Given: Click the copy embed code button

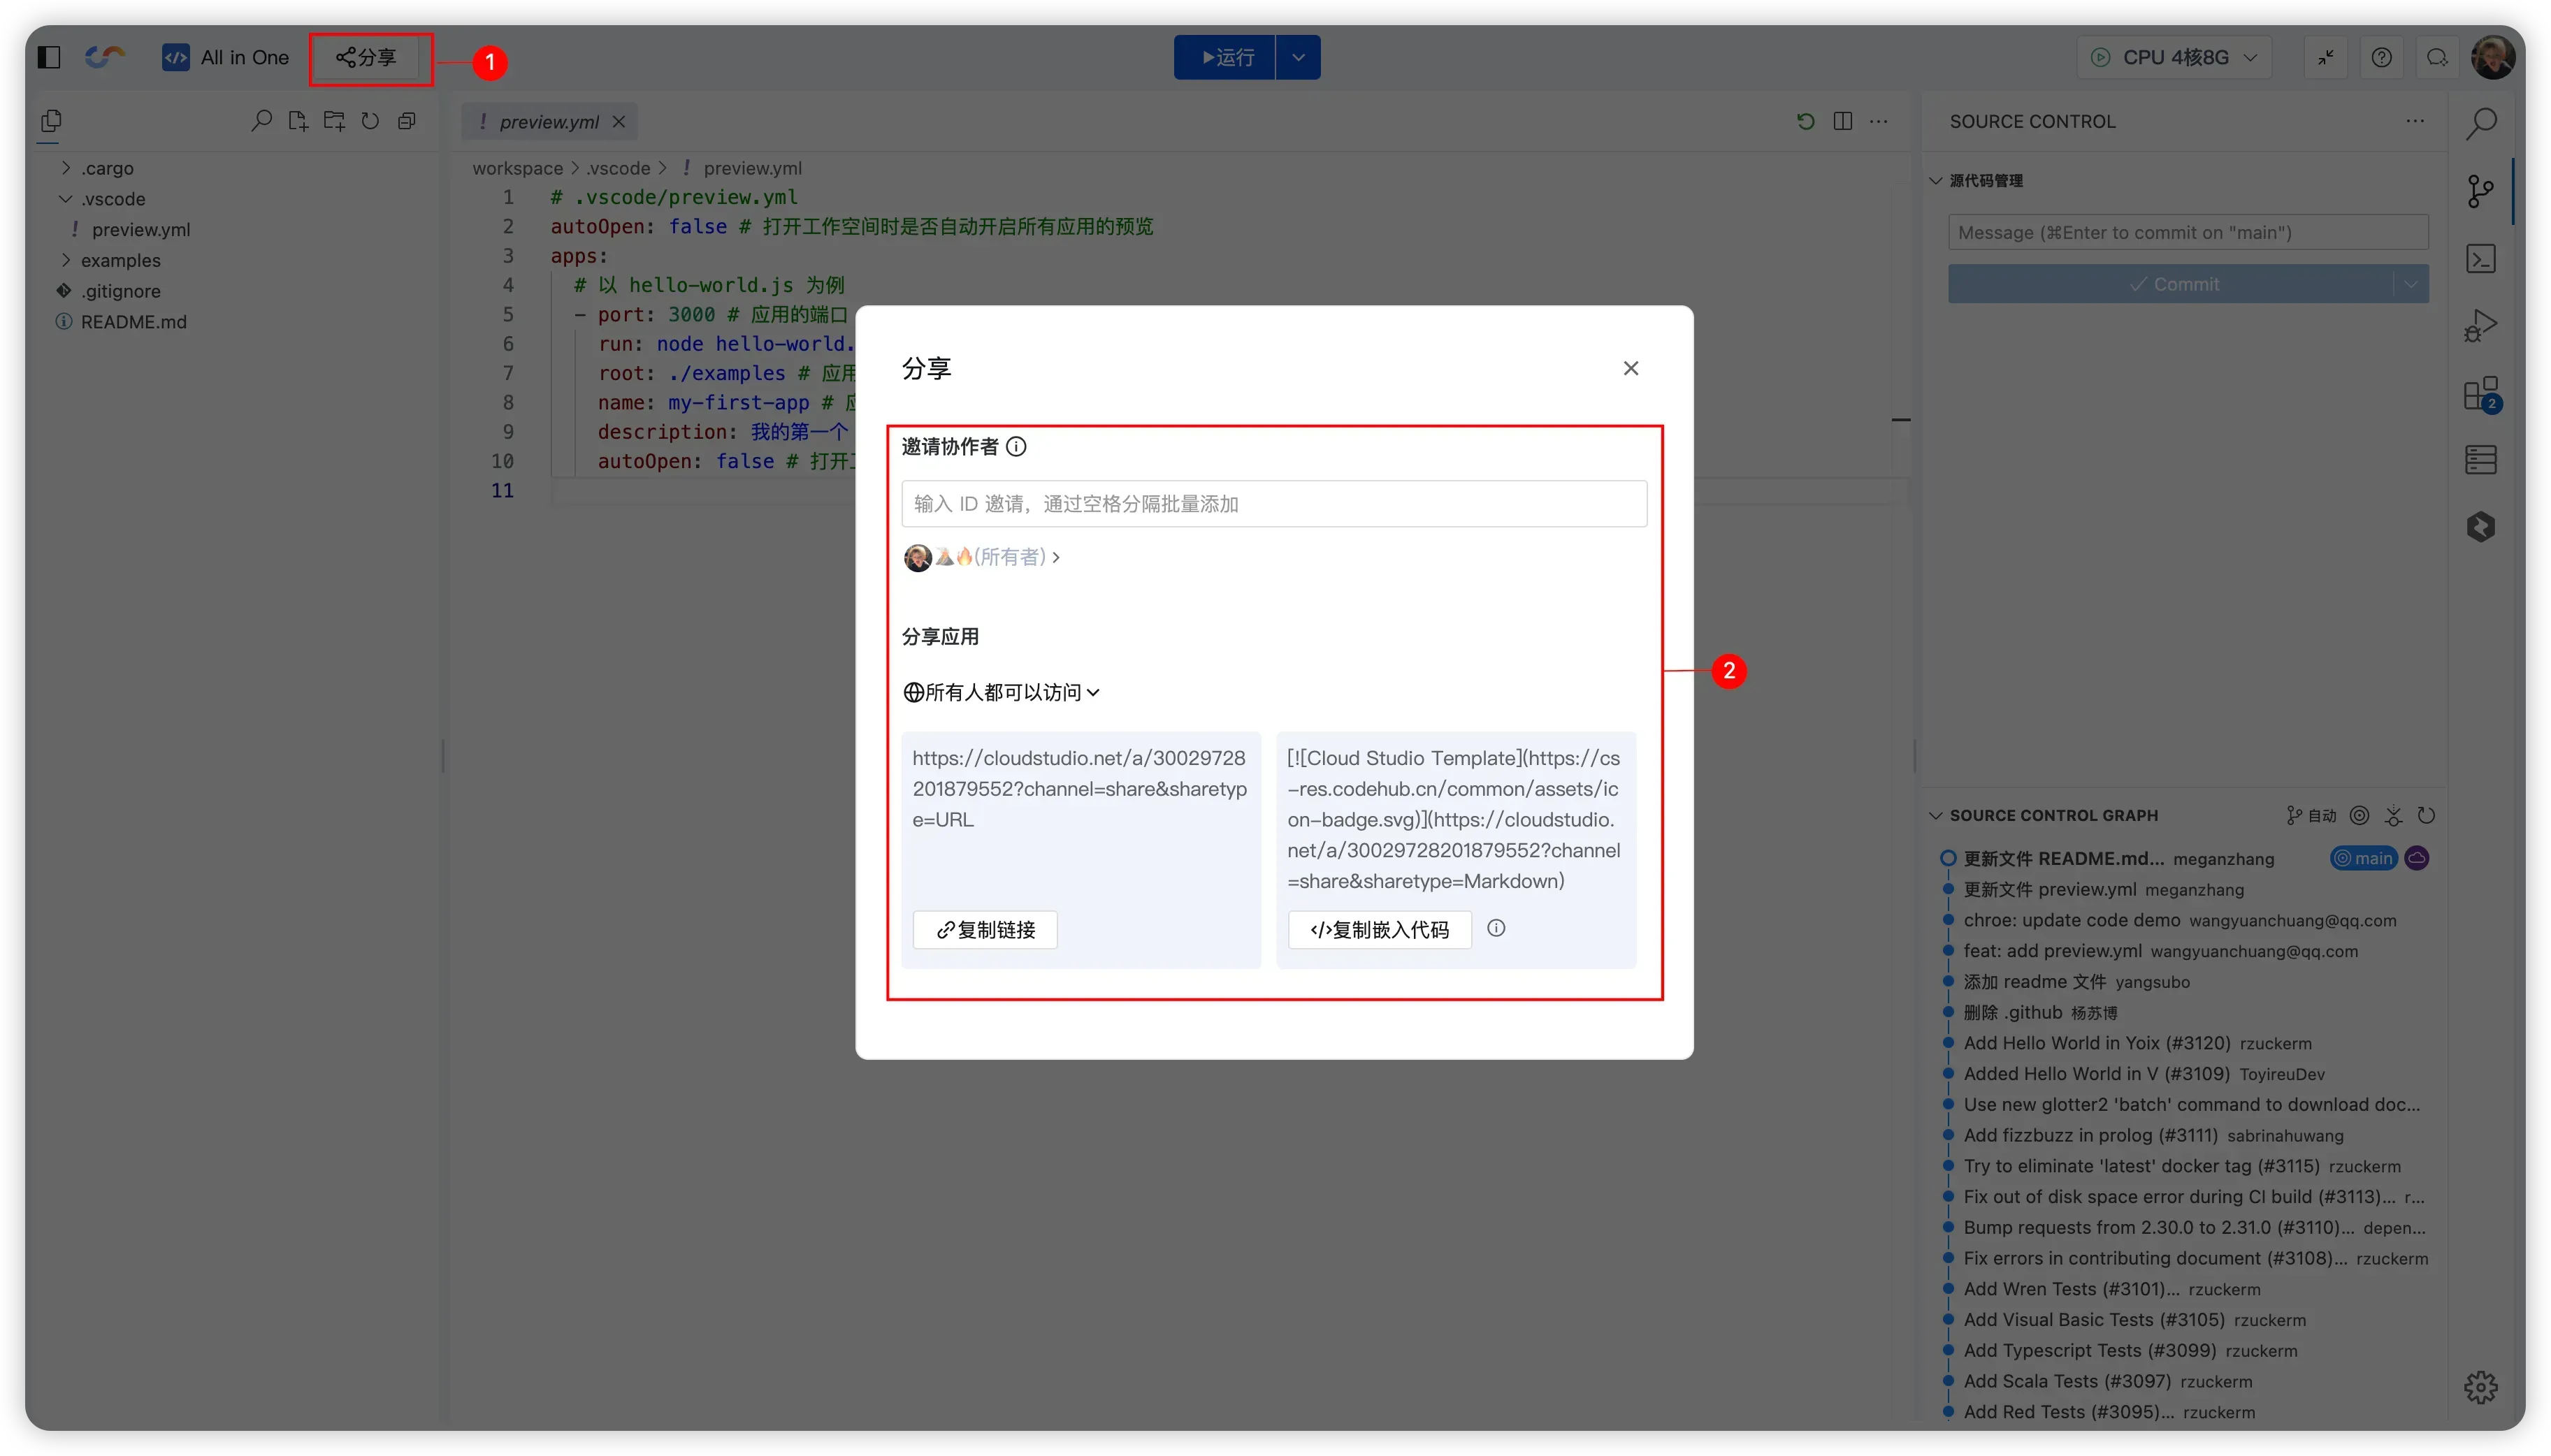Looking at the screenshot, I should click(x=1378, y=929).
